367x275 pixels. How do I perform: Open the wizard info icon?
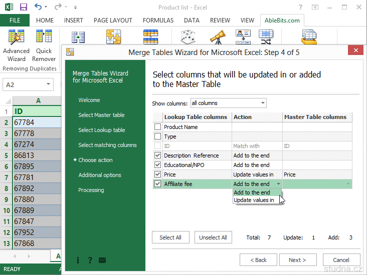78,260
